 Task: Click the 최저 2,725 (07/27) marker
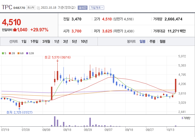[19, 112]
